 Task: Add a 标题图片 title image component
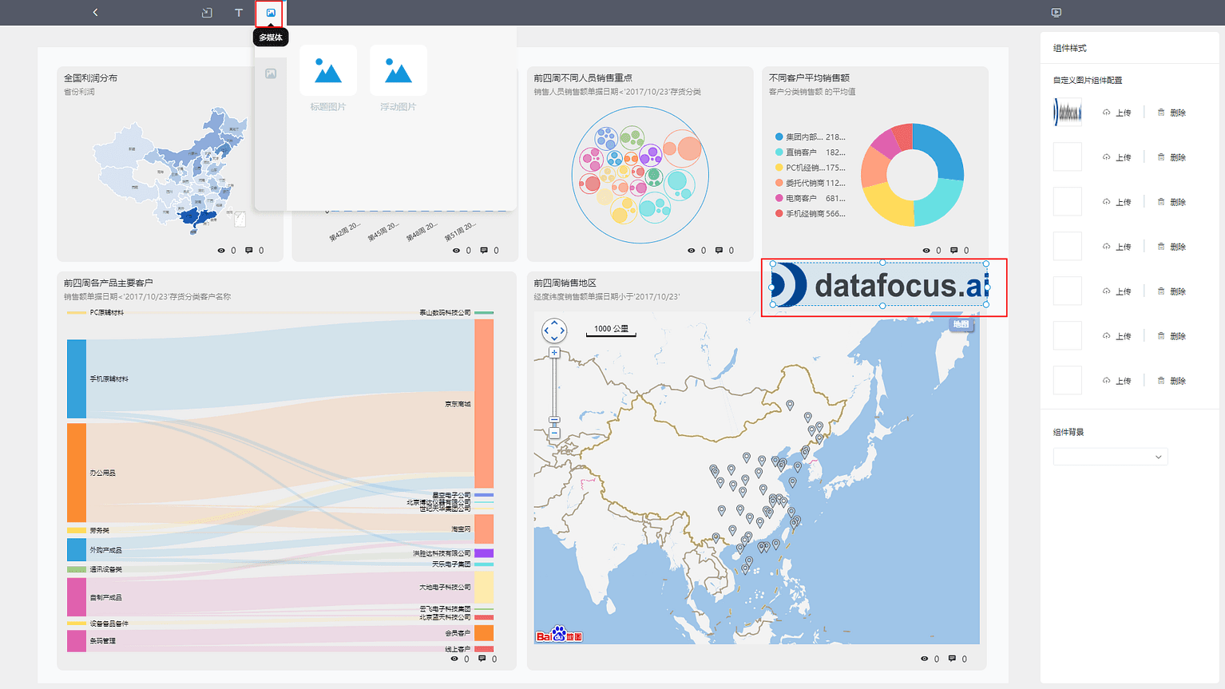click(x=328, y=78)
